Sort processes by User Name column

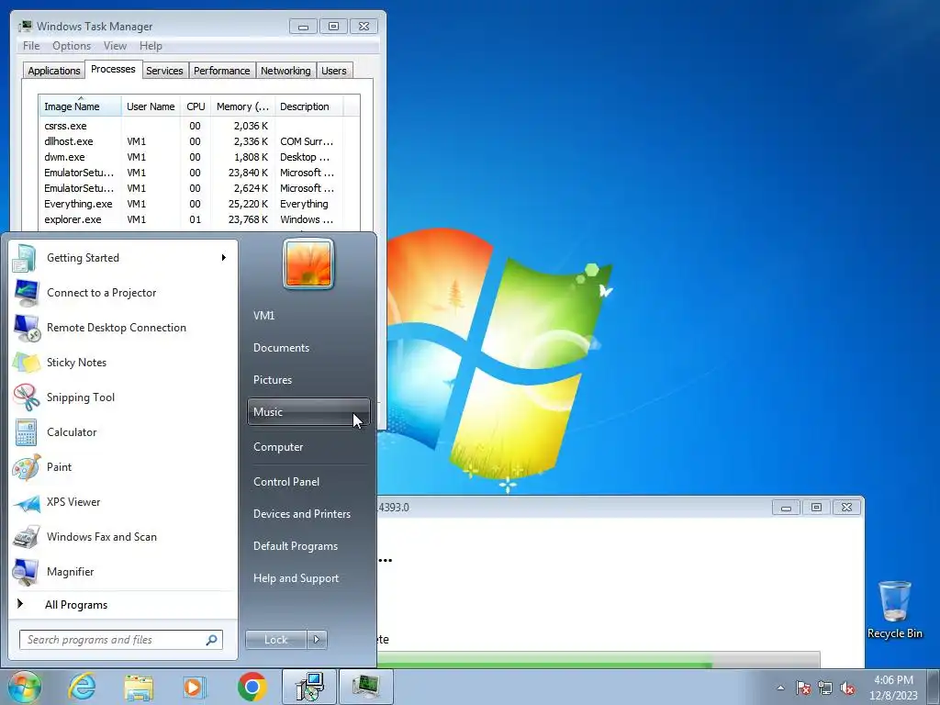(x=151, y=106)
